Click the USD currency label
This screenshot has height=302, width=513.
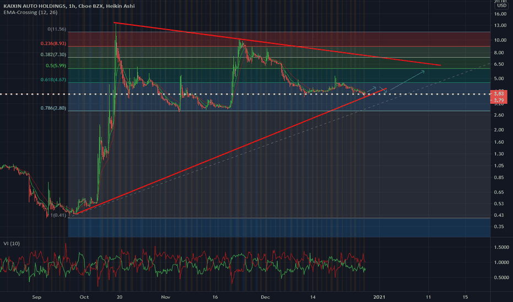point(501,5)
